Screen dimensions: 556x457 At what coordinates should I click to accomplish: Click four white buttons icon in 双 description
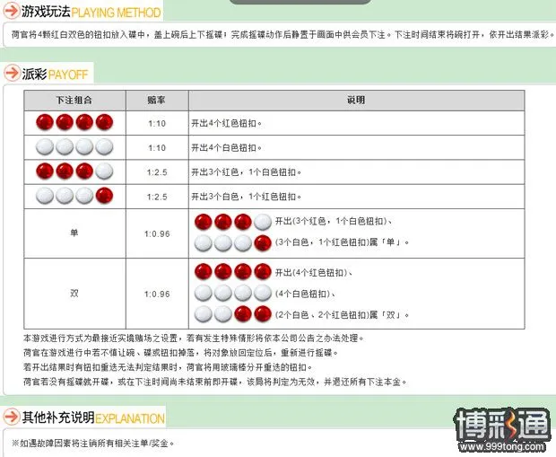coord(233,293)
